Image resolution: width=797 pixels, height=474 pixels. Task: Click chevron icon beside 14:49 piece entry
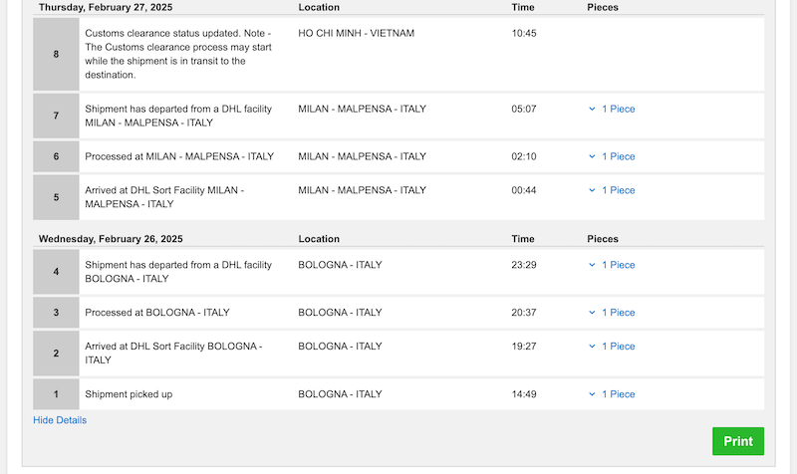pos(592,394)
